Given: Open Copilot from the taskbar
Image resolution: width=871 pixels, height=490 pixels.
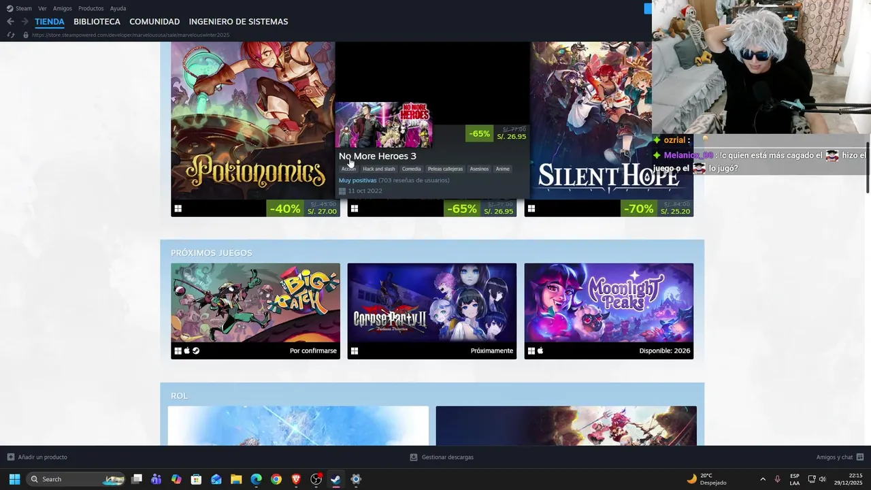Looking at the screenshot, I should click(x=176, y=479).
